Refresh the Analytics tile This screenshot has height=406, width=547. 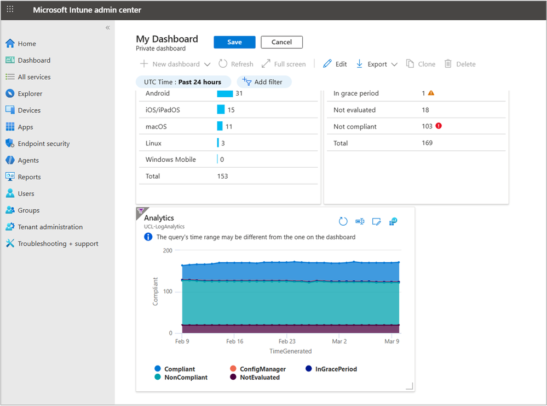click(343, 221)
